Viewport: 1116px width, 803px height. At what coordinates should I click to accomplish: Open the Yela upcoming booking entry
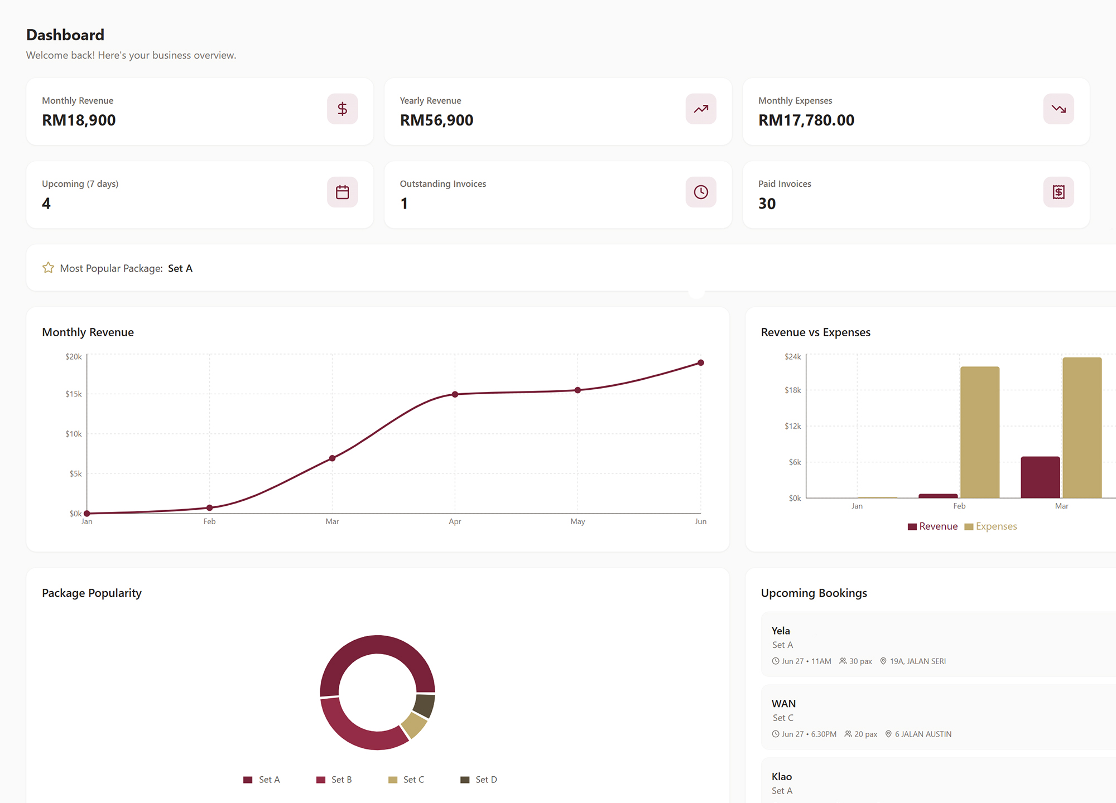coord(939,644)
